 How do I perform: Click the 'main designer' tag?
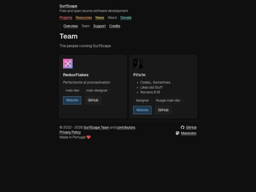click(97, 91)
